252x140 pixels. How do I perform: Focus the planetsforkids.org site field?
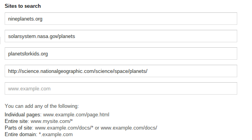coord(121,54)
